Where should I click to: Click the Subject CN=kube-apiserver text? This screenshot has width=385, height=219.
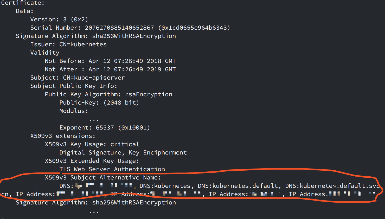point(94,78)
